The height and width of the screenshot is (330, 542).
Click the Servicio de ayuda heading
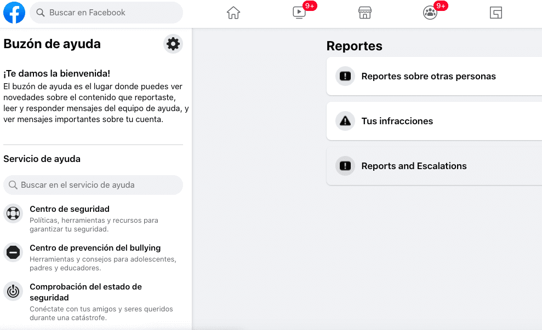(42, 159)
